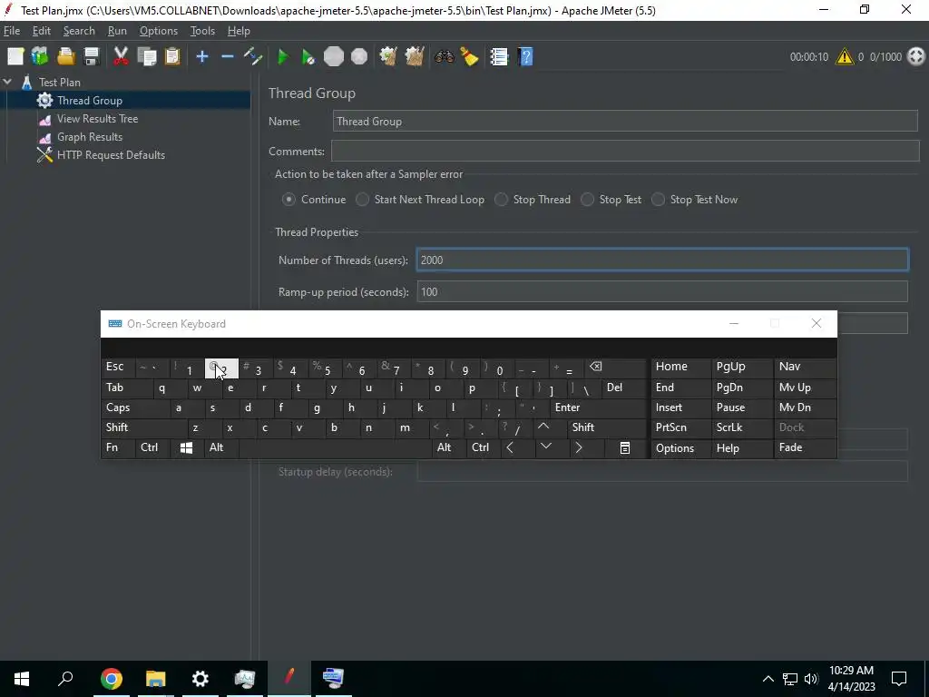The width and height of the screenshot is (929, 697).
Task: Open the Tools menu
Action: [202, 31]
